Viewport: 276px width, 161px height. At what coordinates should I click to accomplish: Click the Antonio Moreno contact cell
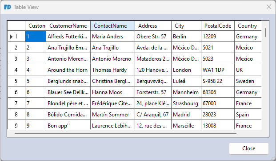point(112,59)
